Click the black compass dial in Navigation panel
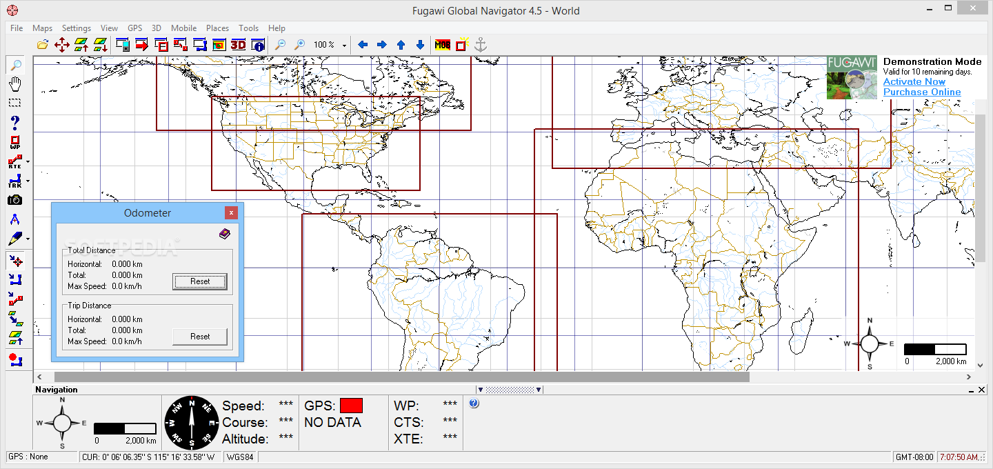Viewport: 993px width, 469px height. pyautogui.click(x=191, y=422)
